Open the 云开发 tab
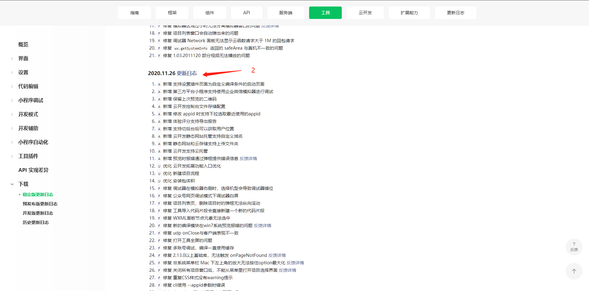589x291 pixels. click(365, 13)
